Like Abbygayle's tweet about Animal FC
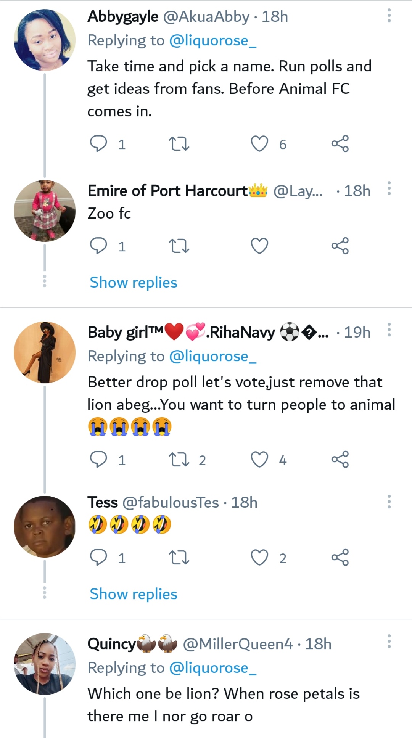 click(259, 144)
